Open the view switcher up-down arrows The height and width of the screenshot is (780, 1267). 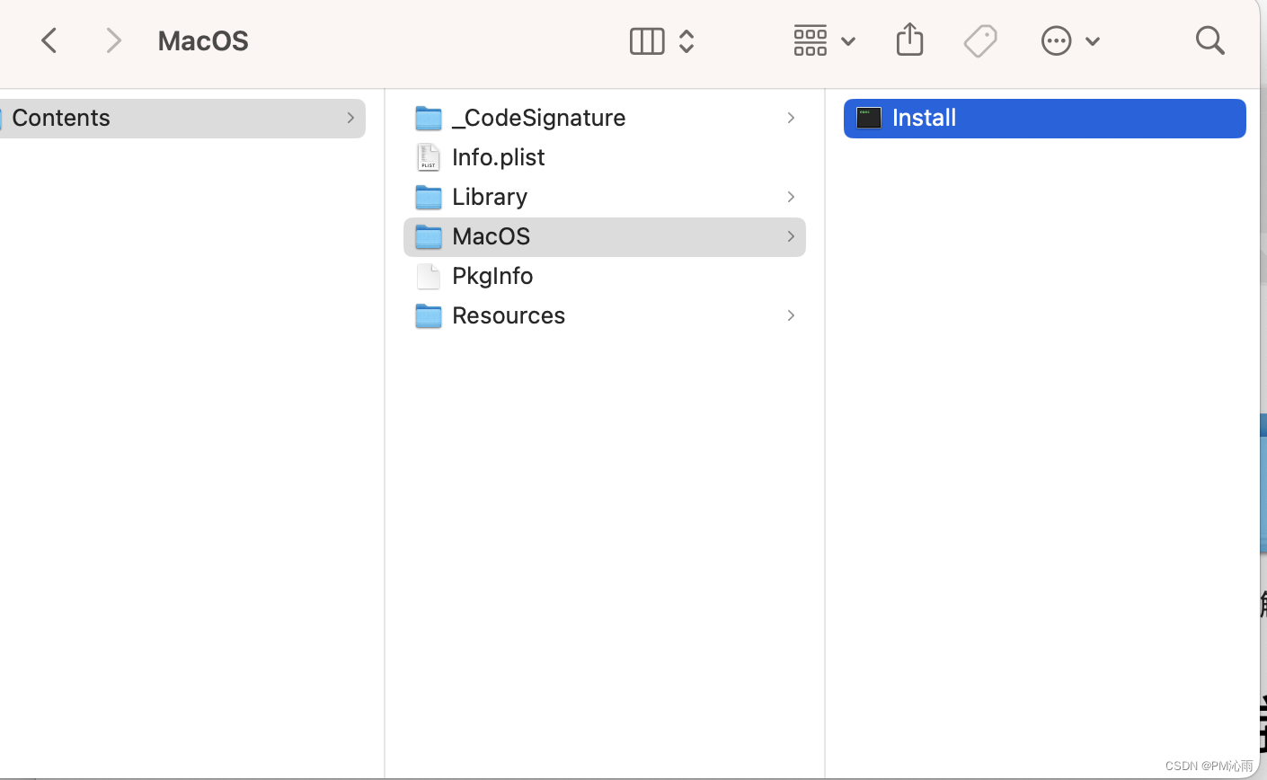click(x=687, y=40)
